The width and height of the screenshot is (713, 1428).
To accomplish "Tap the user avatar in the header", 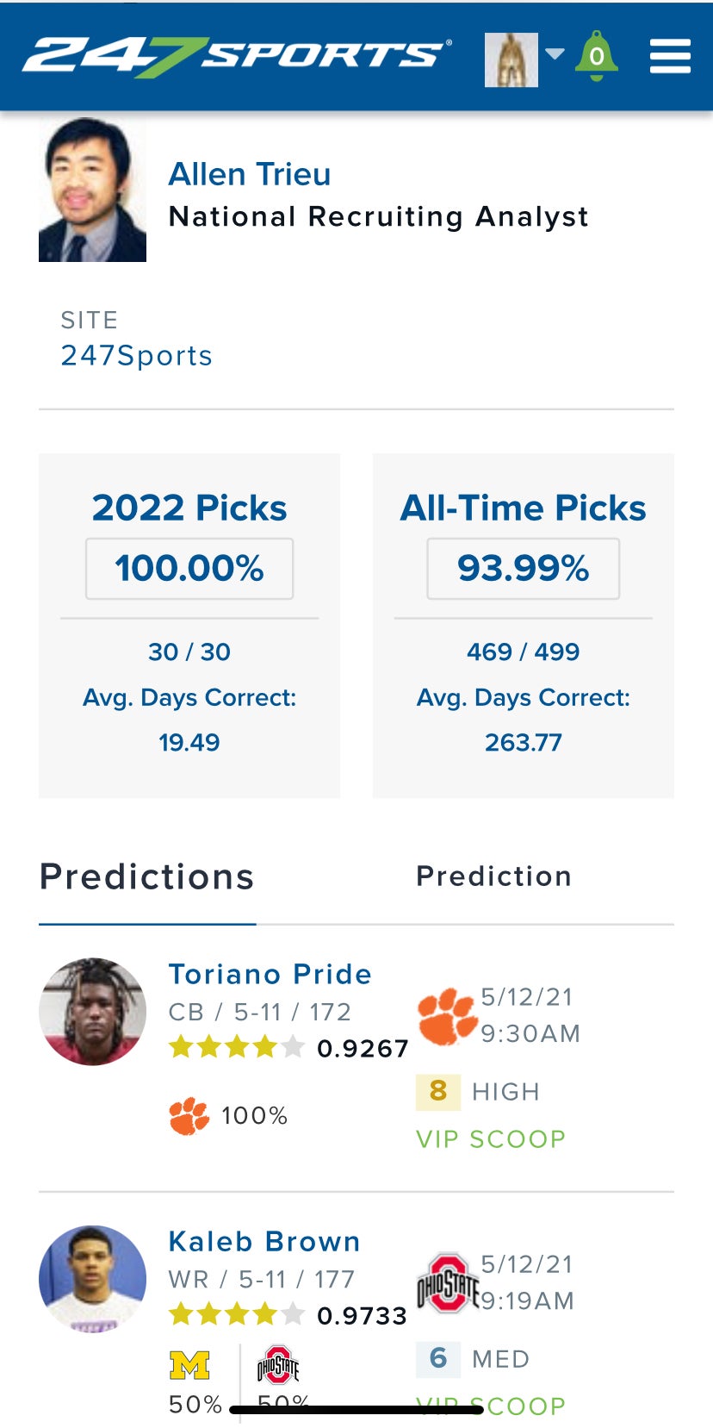I will [x=512, y=59].
